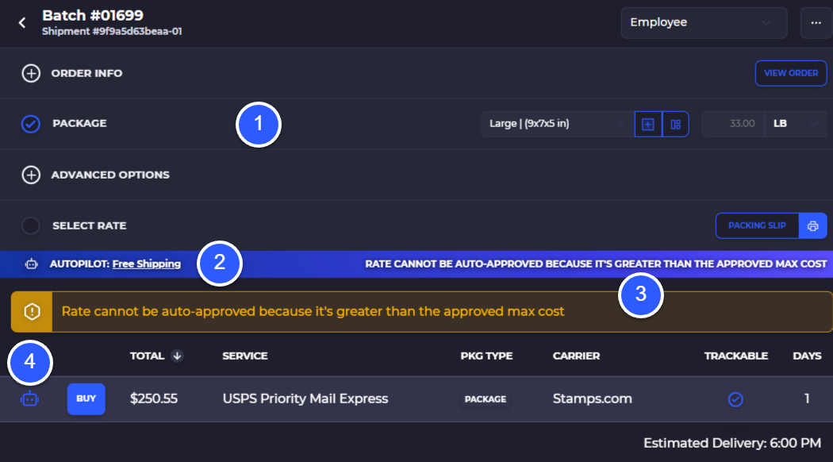Click the robot icon next to the BUY button
833x462 pixels.
(x=29, y=398)
